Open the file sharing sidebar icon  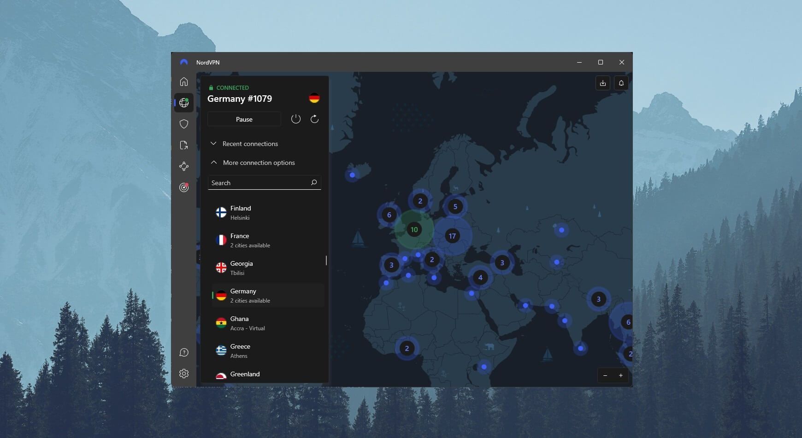pos(184,145)
